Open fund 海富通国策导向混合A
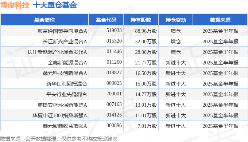Viewport: 248px width, 142px height. 62,31
